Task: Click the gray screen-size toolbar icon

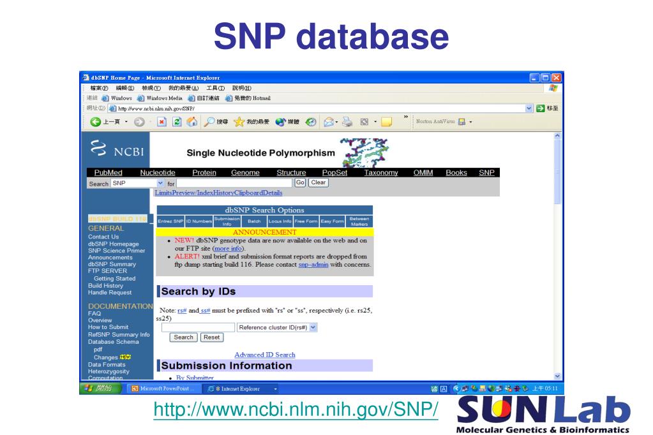Action: point(364,122)
